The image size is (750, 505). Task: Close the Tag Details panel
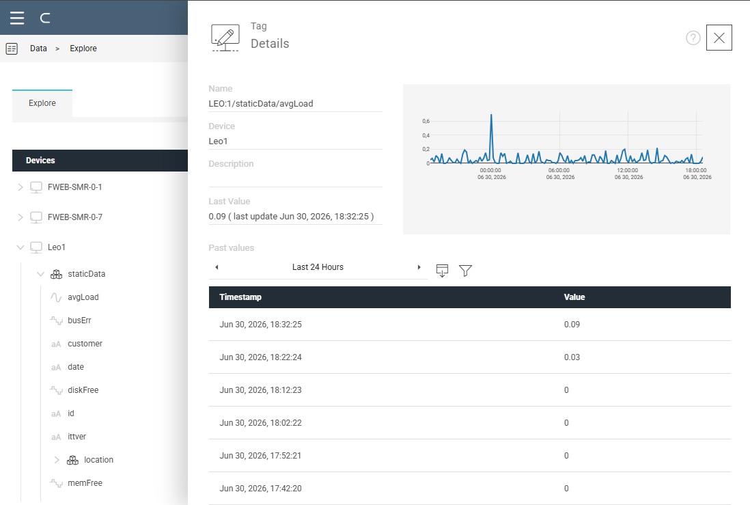click(x=719, y=38)
